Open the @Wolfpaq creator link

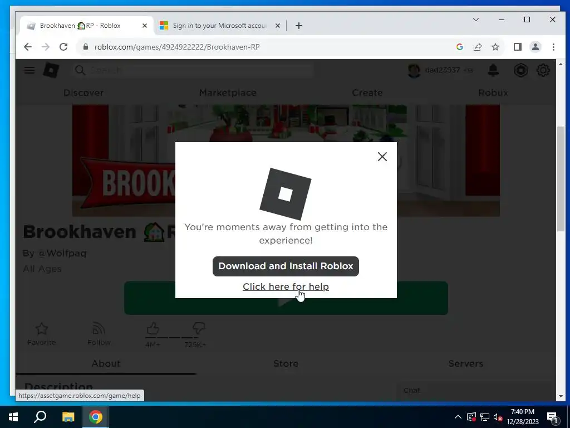pyautogui.click(x=62, y=253)
